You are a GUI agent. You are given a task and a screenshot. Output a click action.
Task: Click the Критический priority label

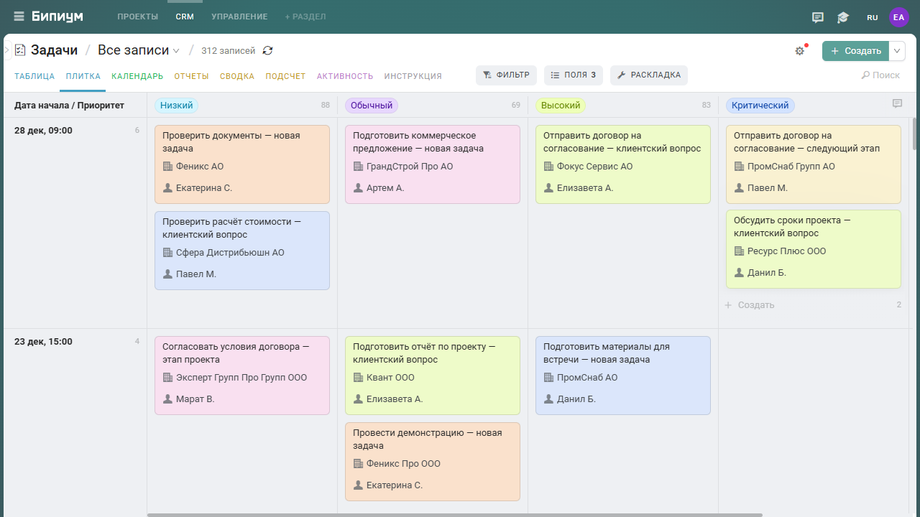pos(760,106)
